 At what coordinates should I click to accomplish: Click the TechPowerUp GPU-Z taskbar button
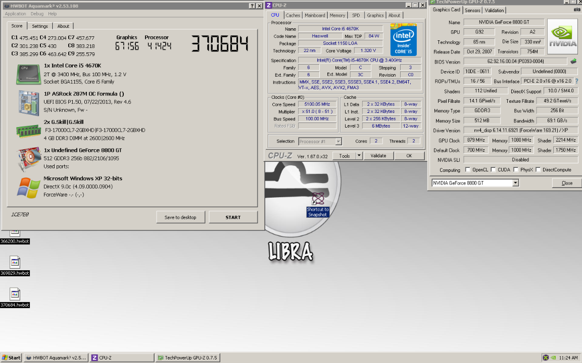point(188,357)
